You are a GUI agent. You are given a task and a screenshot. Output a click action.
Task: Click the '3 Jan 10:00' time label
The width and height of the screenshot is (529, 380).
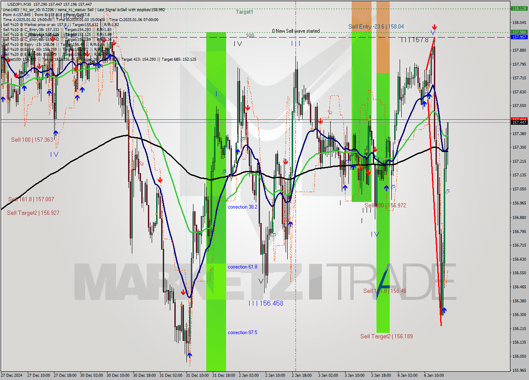click(355, 375)
